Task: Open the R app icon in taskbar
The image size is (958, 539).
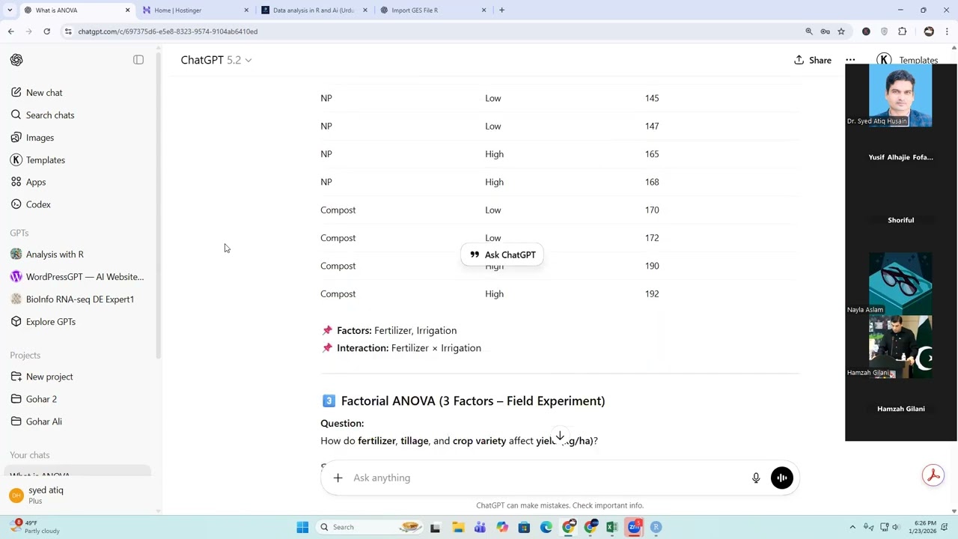Action: 656,527
